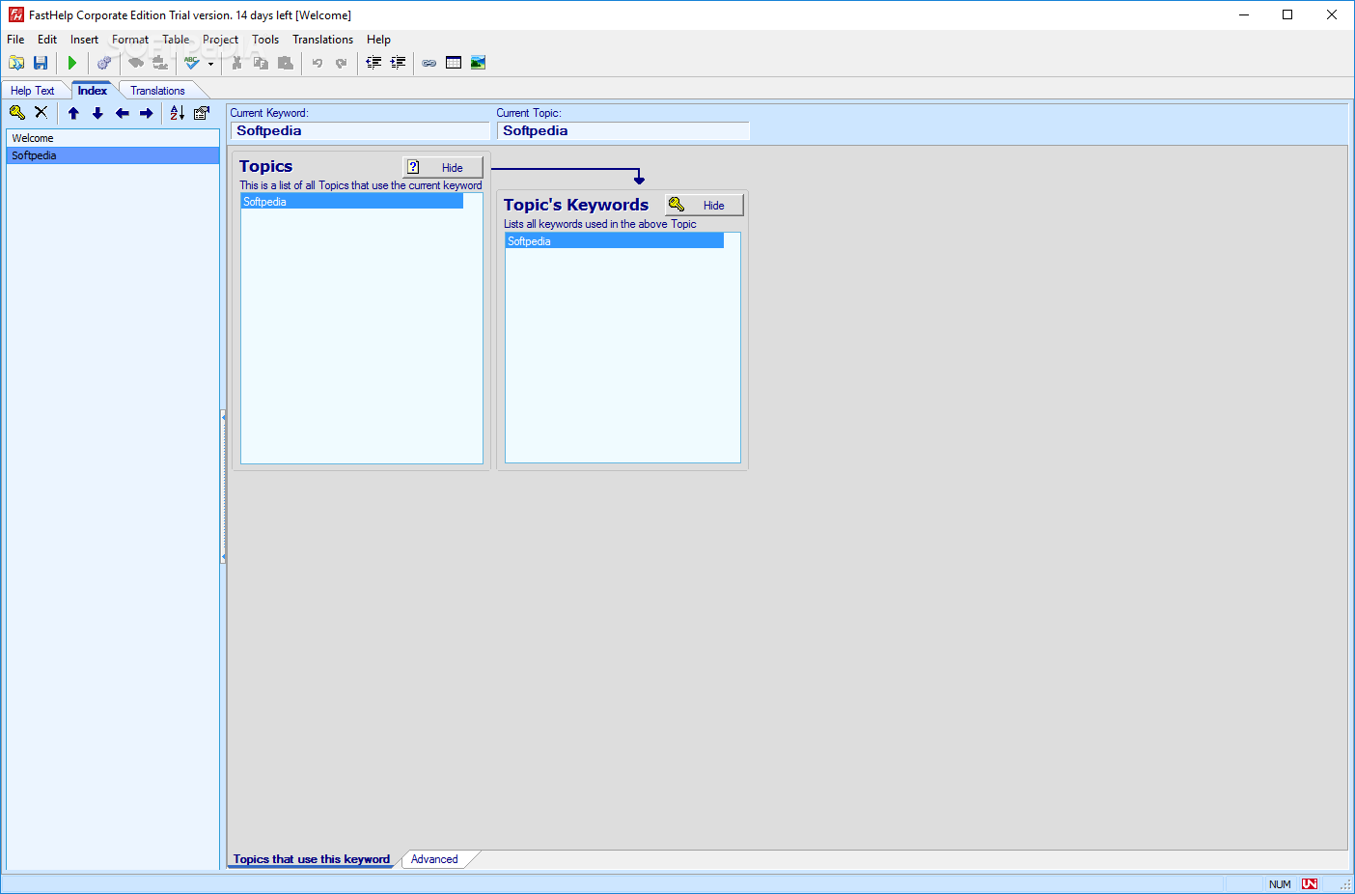The image size is (1355, 894).
Task: Click the Cut scissors icon
Action: 236,63
